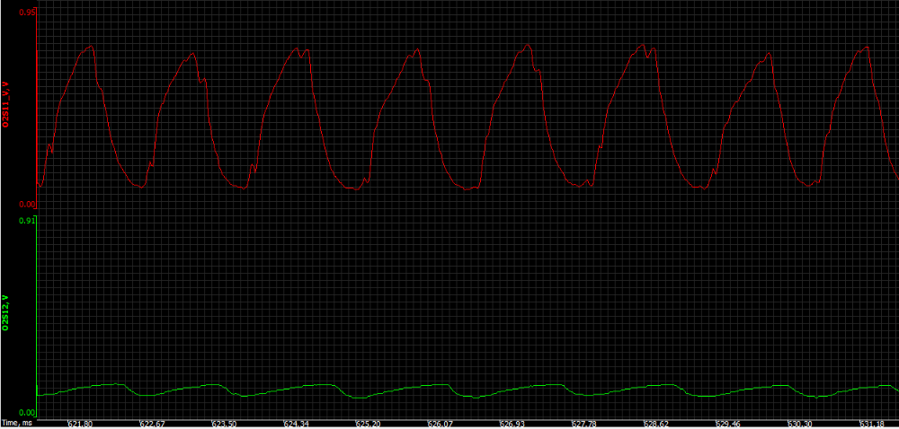Click the Time, ms axis label
This screenshot has width=899, height=429.
(18, 422)
